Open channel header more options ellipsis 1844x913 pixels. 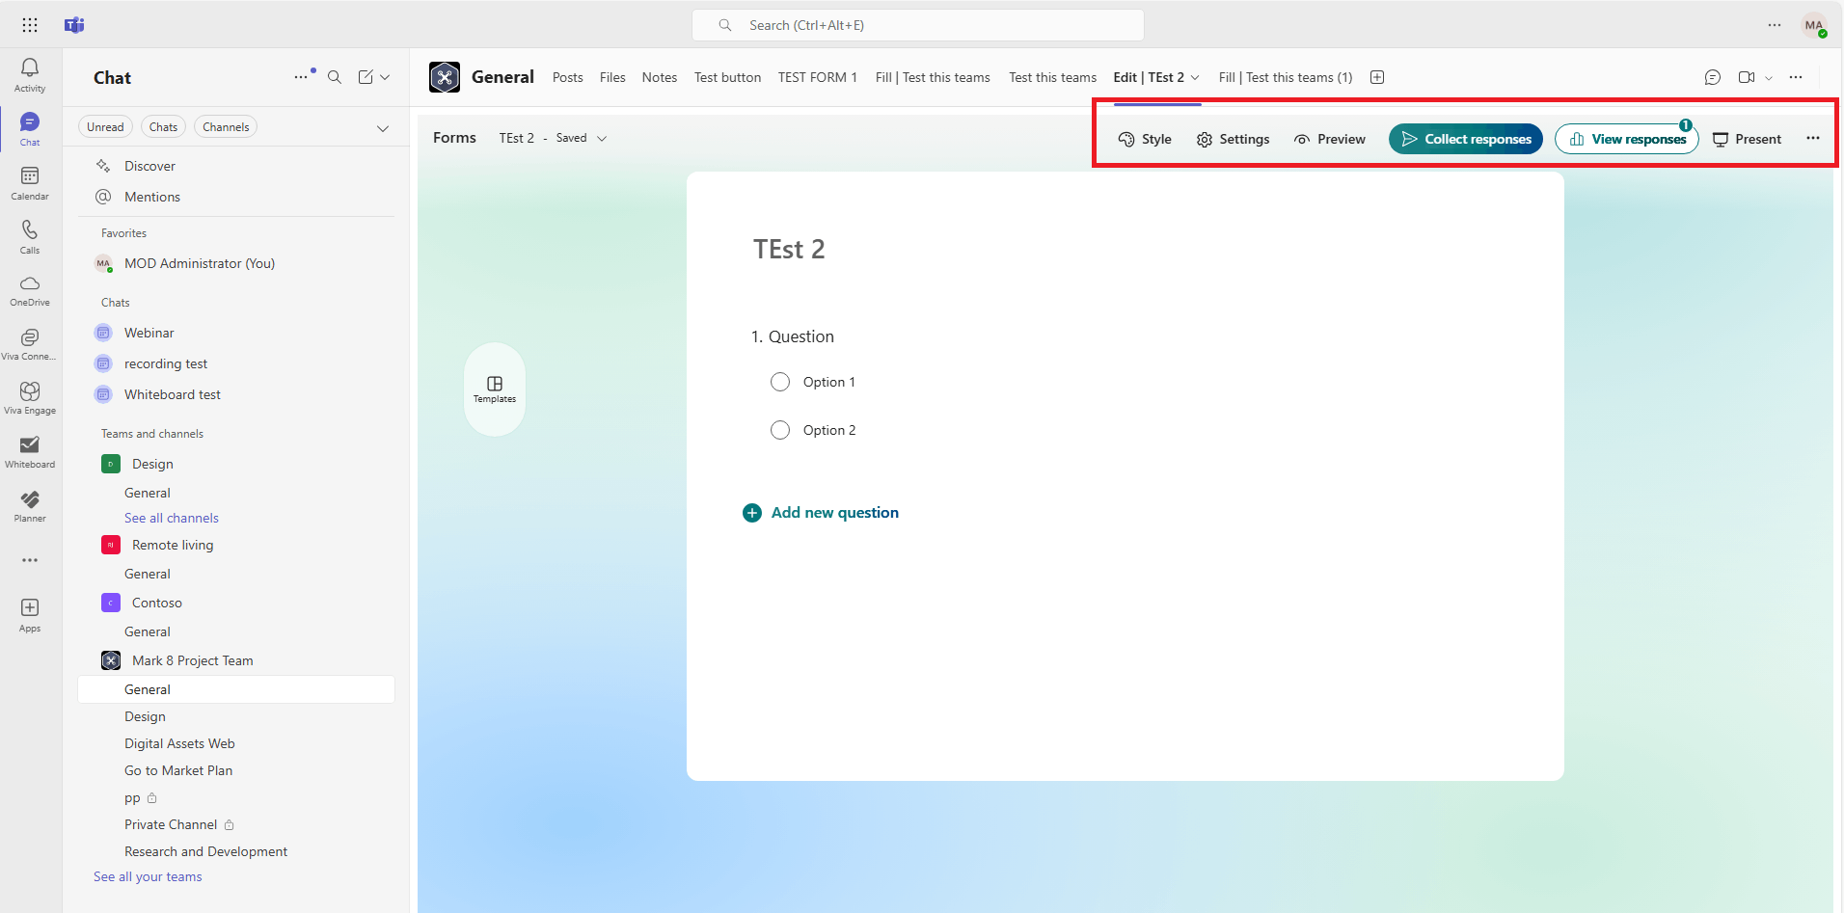point(1796,77)
